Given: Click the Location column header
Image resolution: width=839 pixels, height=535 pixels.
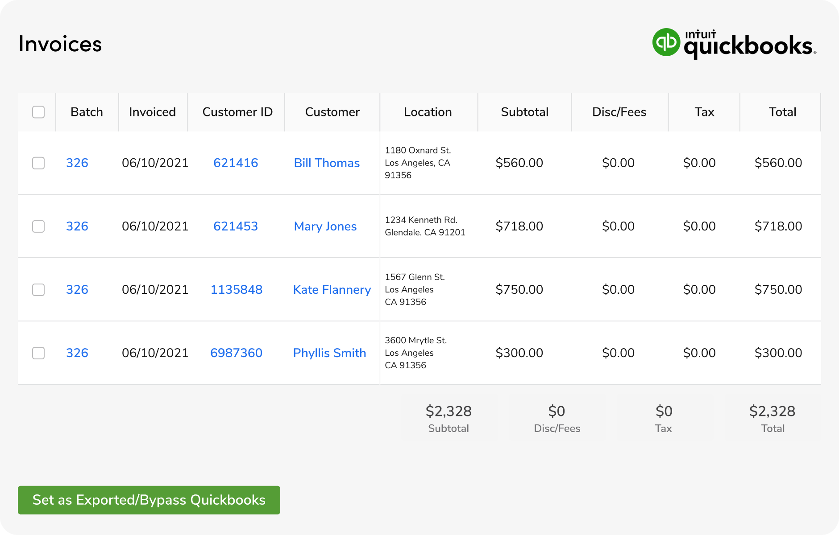Looking at the screenshot, I should pos(428,112).
